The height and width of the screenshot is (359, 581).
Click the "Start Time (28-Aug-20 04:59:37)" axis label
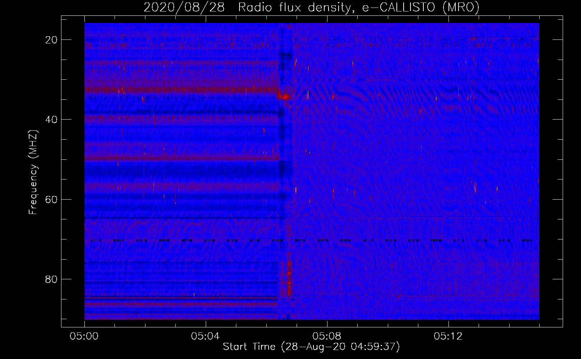coord(311,347)
